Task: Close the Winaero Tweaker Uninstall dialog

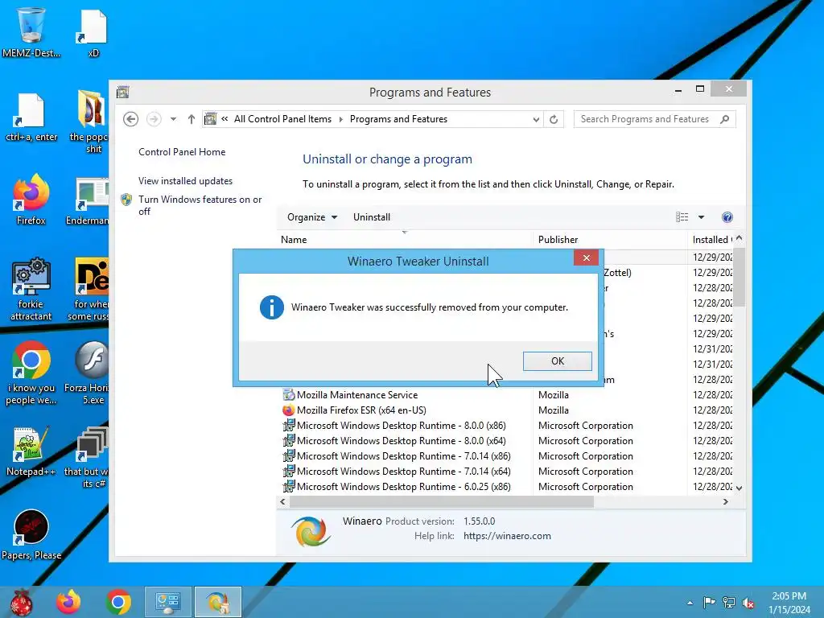Action: (587, 257)
